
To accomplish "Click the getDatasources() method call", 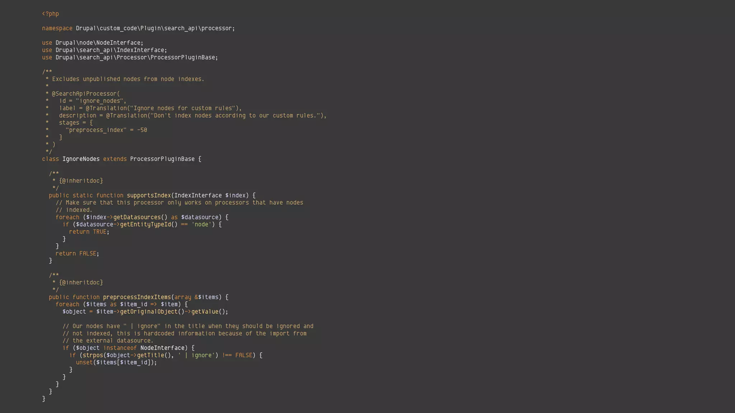I will tap(140, 217).
